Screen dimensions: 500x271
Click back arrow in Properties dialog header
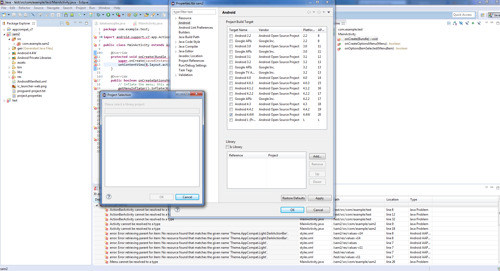(x=309, y=12)
